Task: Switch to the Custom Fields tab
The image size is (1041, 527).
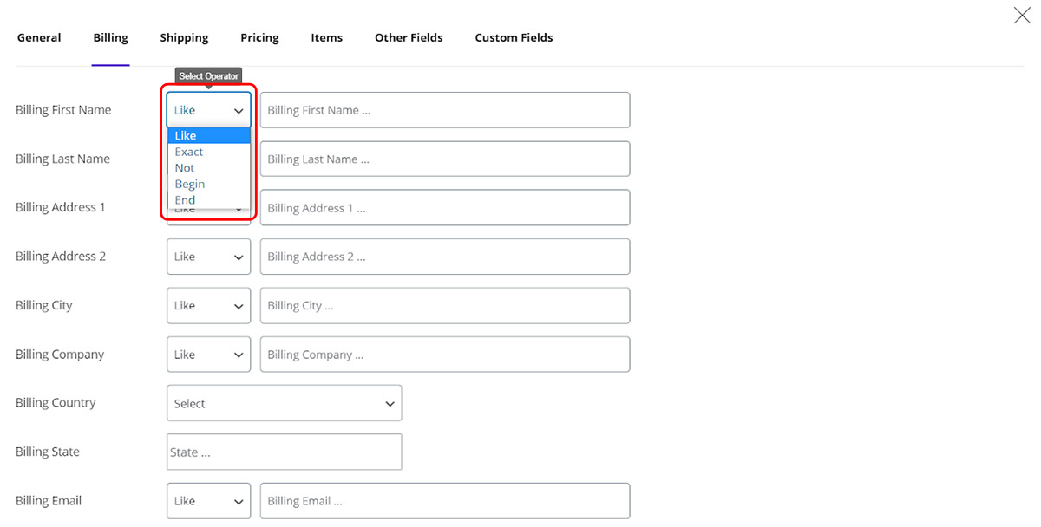Action: 514,38
